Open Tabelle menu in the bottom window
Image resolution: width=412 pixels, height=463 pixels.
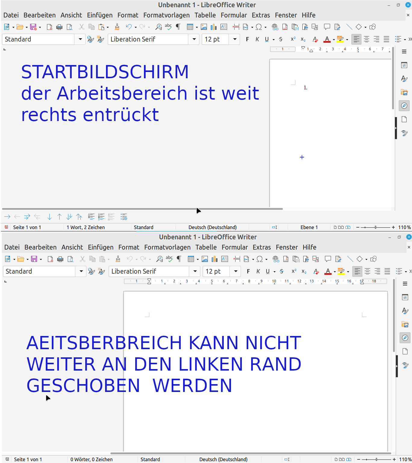click(x=206, y=247)
